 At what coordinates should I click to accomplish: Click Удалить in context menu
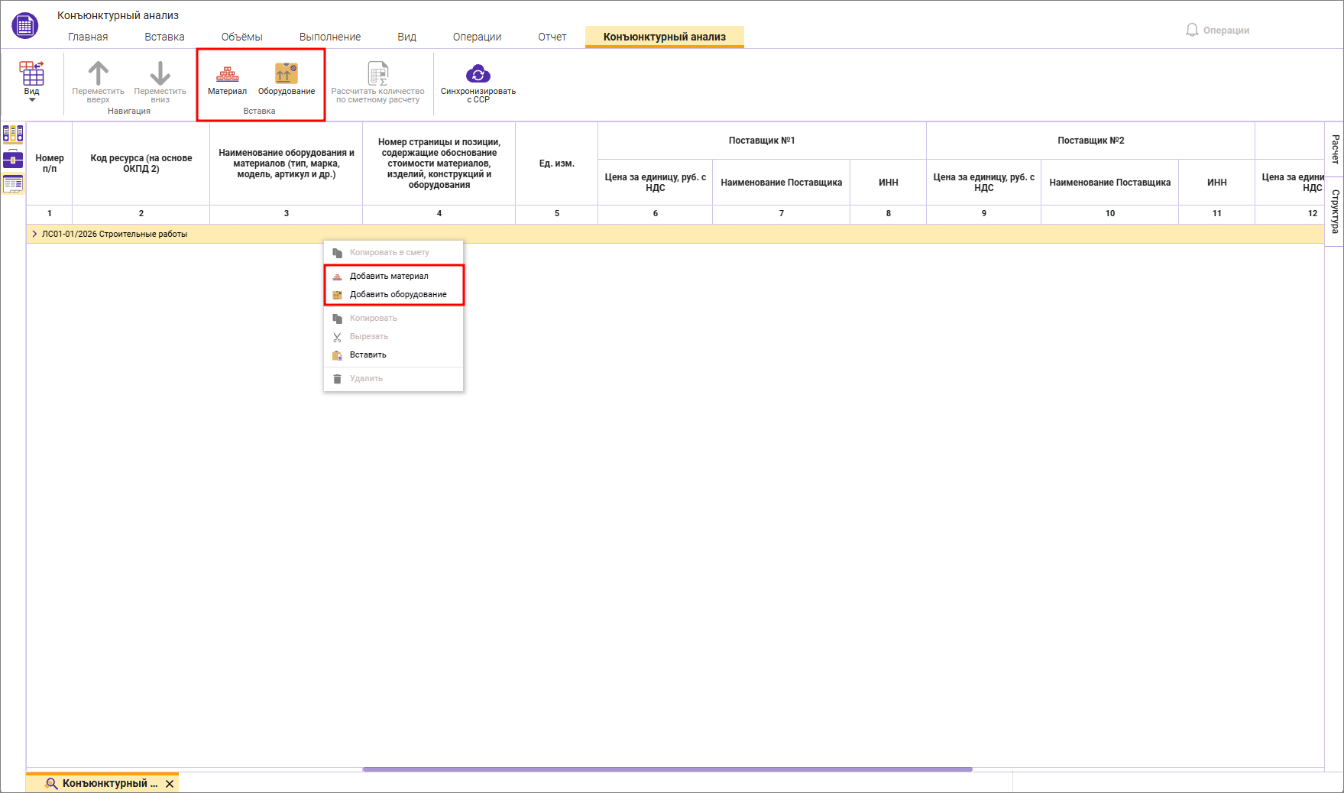[x=393, y=378]
